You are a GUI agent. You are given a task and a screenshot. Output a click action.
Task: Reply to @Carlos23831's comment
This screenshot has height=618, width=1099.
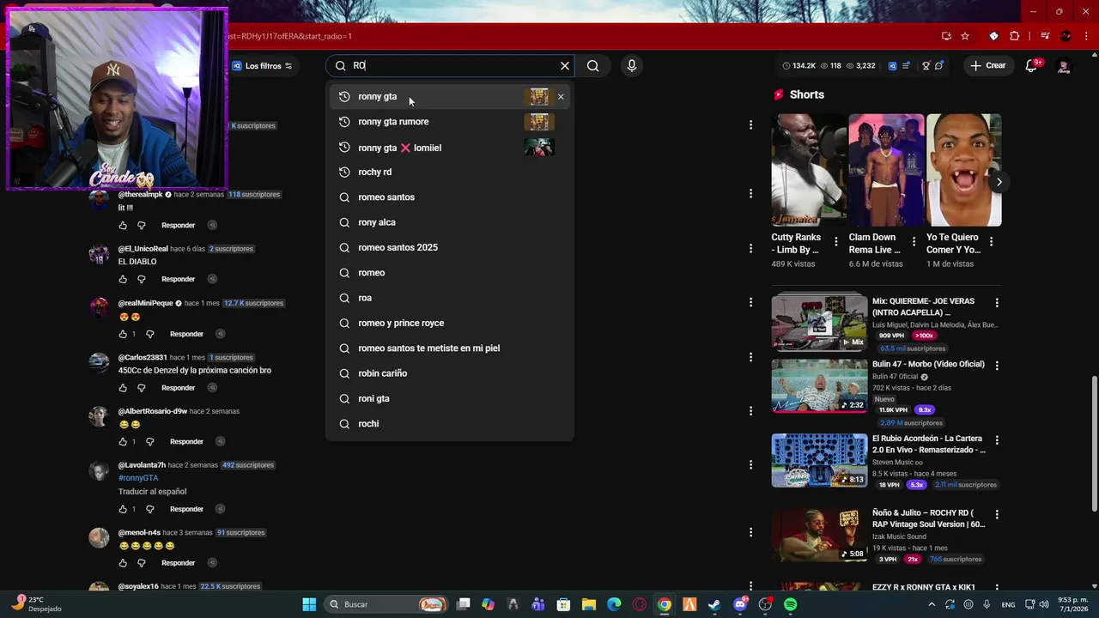(178, 388)
